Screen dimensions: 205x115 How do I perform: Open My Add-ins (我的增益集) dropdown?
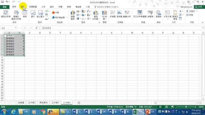point(60,18)
